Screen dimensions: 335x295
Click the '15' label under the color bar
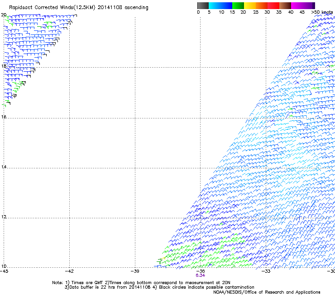[232, 12]
